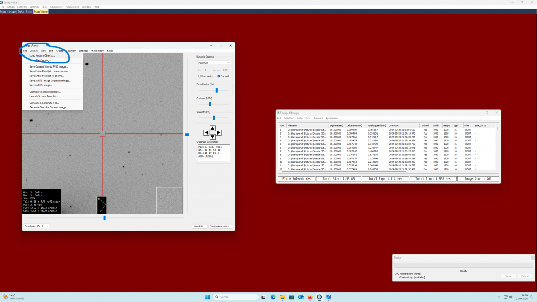The height and width of the screenshot is (302, 537).
Task: Open the Animate menu in Image Manager
Action: pos(318,118)
